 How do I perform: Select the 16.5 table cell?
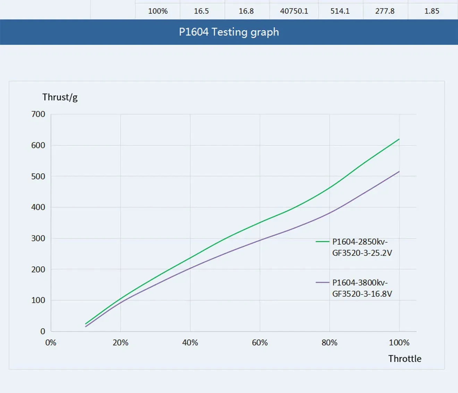[x=201, y=11]
